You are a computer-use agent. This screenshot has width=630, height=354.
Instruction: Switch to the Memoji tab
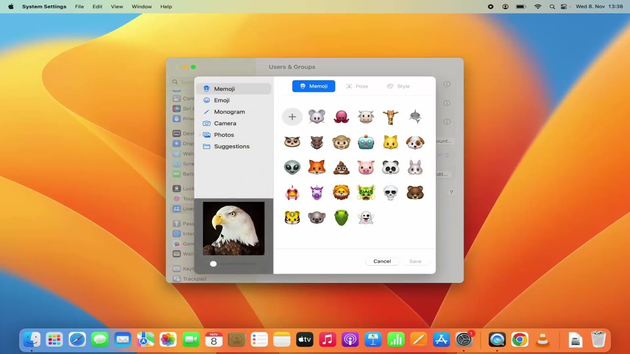[x=314, y=86]
